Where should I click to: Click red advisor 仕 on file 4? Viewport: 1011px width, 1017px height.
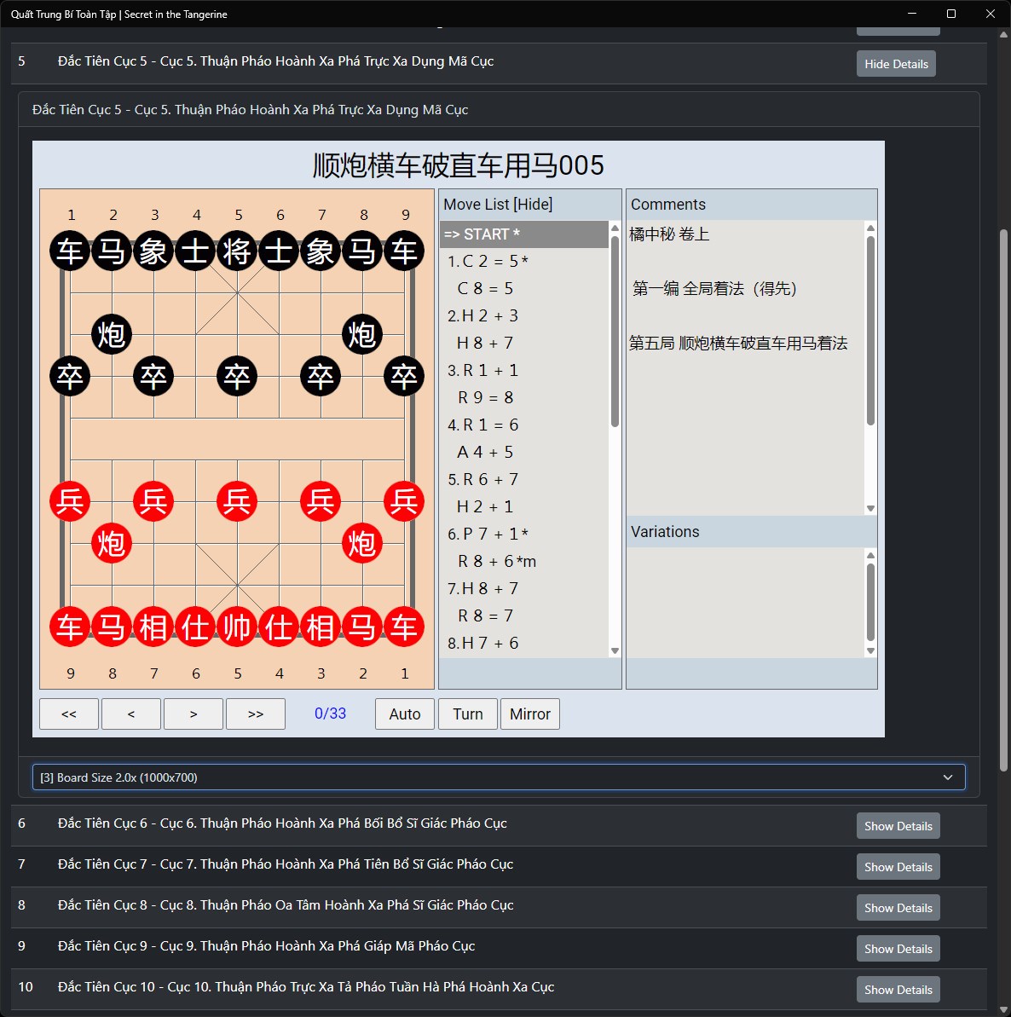279,627
